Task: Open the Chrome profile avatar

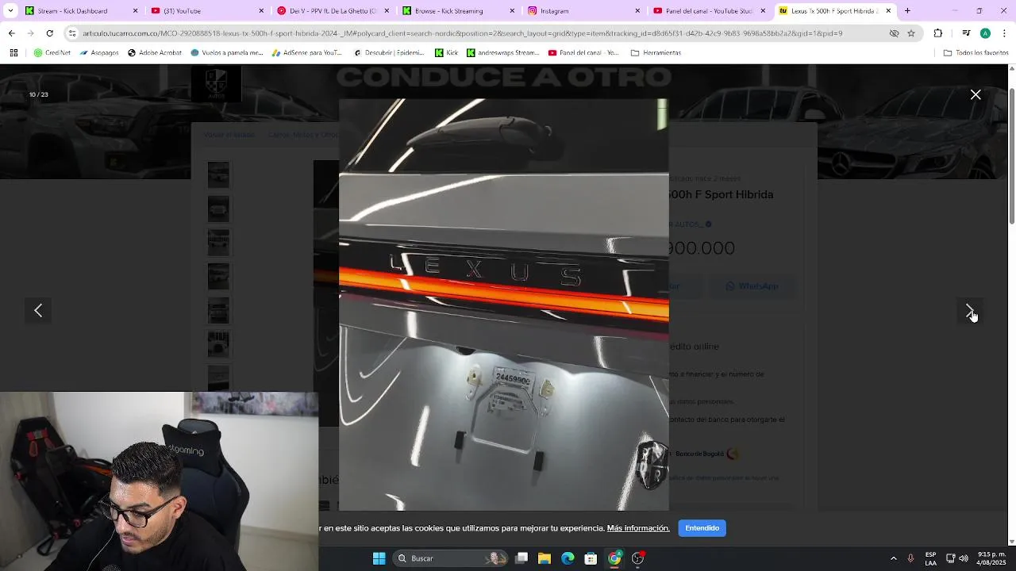Action: (985, 33)
